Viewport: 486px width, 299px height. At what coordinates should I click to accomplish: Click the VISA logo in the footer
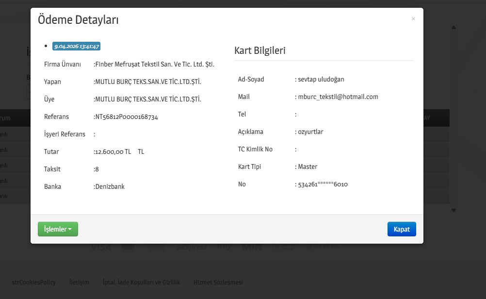(x=100, y=248)
